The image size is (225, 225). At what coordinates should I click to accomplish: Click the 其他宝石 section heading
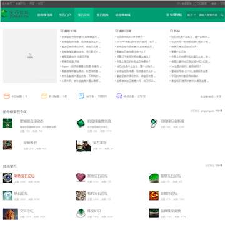(x=9, y=166)
